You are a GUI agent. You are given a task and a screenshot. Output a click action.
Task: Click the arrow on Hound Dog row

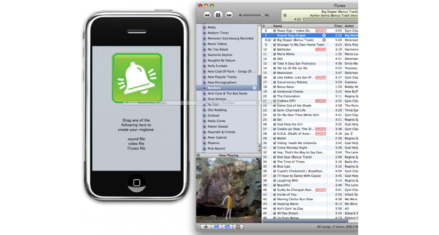click(x=324, y=35)
